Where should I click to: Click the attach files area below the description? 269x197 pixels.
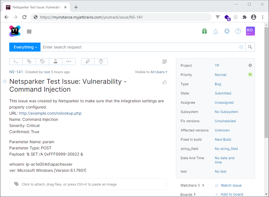pyautogui.click(x=88, y=184)
